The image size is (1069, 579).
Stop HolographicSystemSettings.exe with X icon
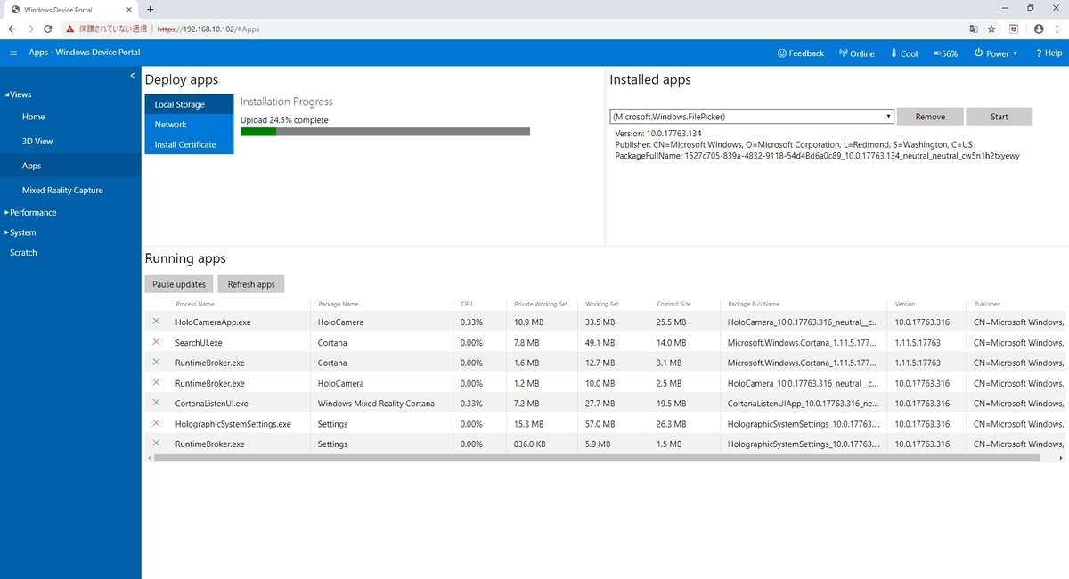click(x=156, y=423)
